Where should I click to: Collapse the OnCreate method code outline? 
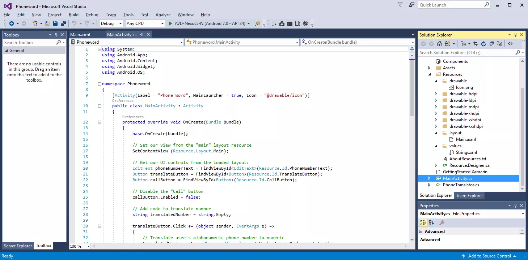pyautogui.click(x=100, y=122)
